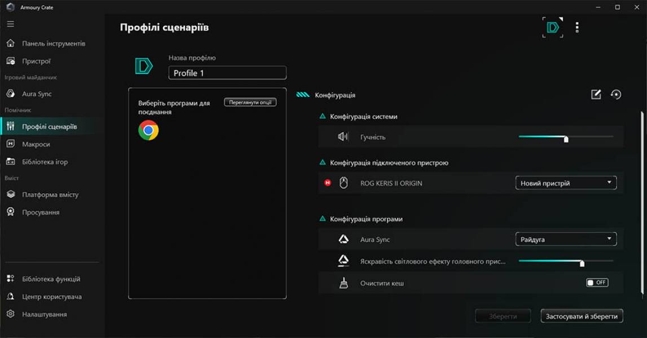Click the Застосувати й зберегти button

pos(582,317)
